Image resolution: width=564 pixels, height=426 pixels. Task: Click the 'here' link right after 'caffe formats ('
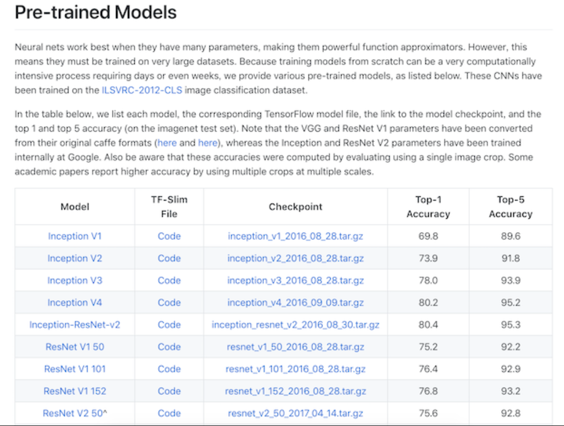pos(167,143)
